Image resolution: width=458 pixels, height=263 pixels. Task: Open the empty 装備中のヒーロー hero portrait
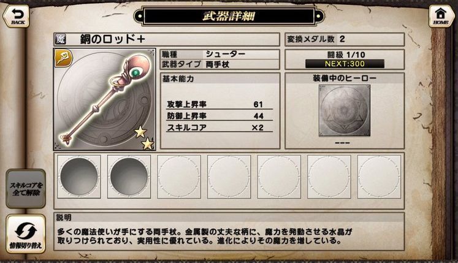(345, 110)
